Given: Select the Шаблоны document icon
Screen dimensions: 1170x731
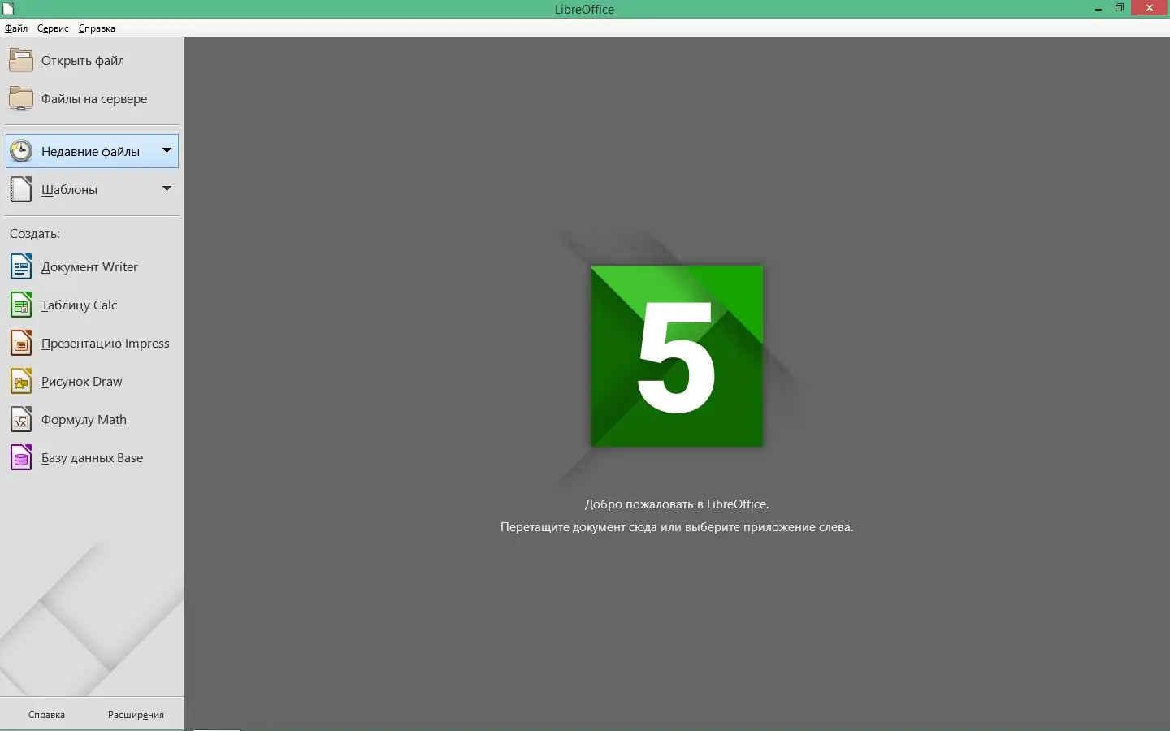Looking at the screenshot, I should pyautogui.click(x=20, y=189).
